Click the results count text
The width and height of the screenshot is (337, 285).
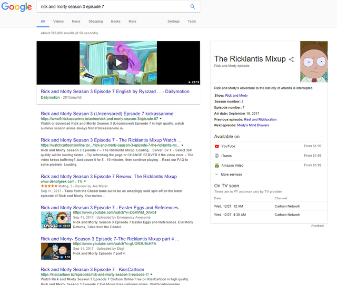[x=70, y=33]
